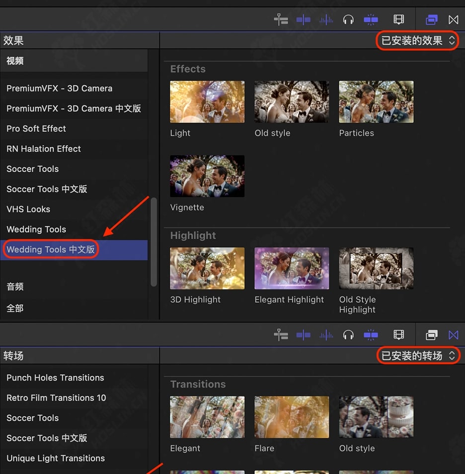Select VHS Looks category
This screenshot has height=474, width=465.
[74, 209]
